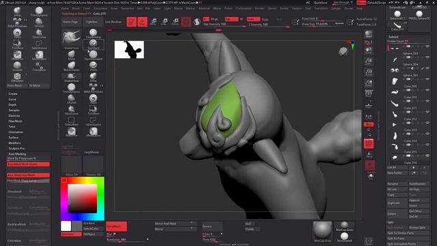437x246 pixels.
Task: Activate Edit mode in top shelf
Action: click(131, 21)
